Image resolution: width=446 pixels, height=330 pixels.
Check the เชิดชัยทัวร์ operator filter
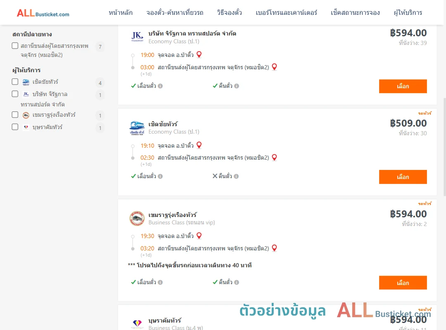tap(15, 82)
